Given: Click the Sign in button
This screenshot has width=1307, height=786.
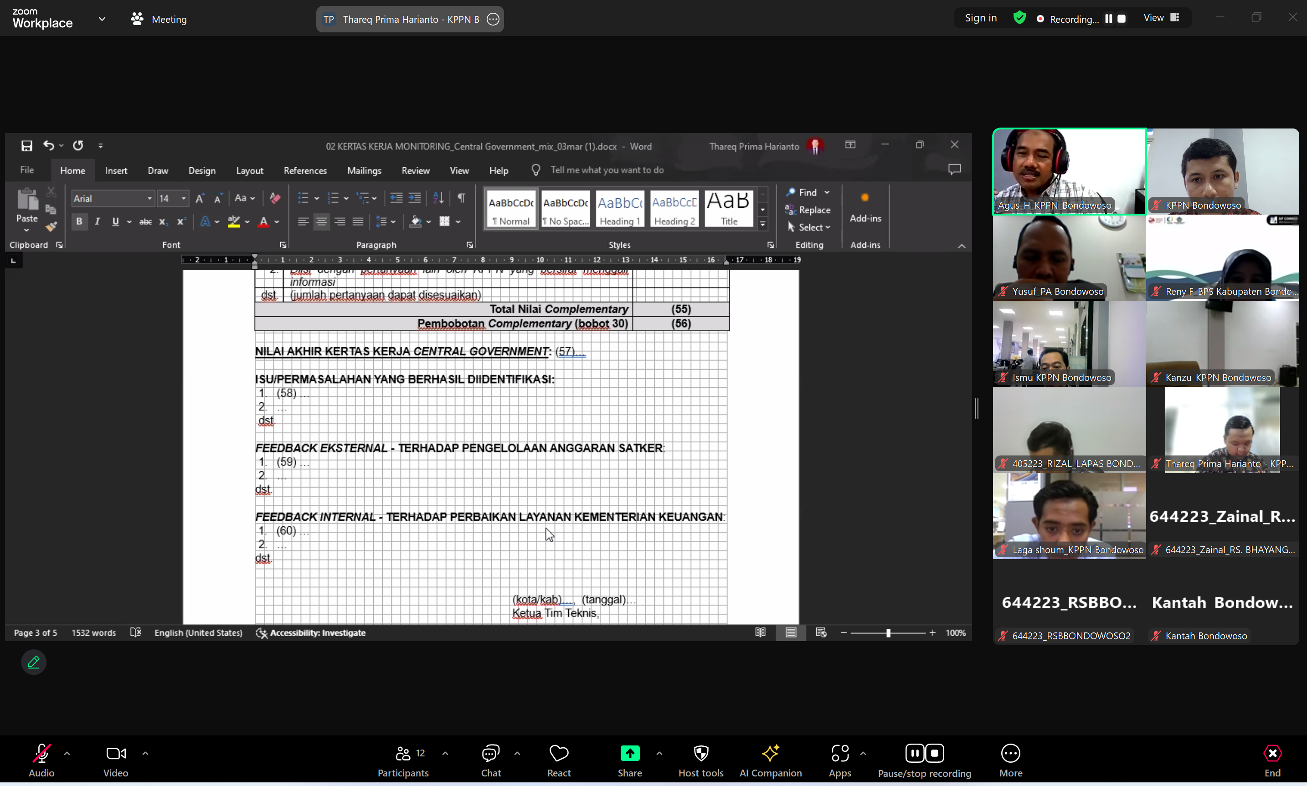Looking at the screenshot, I should (x=980, y=17).
